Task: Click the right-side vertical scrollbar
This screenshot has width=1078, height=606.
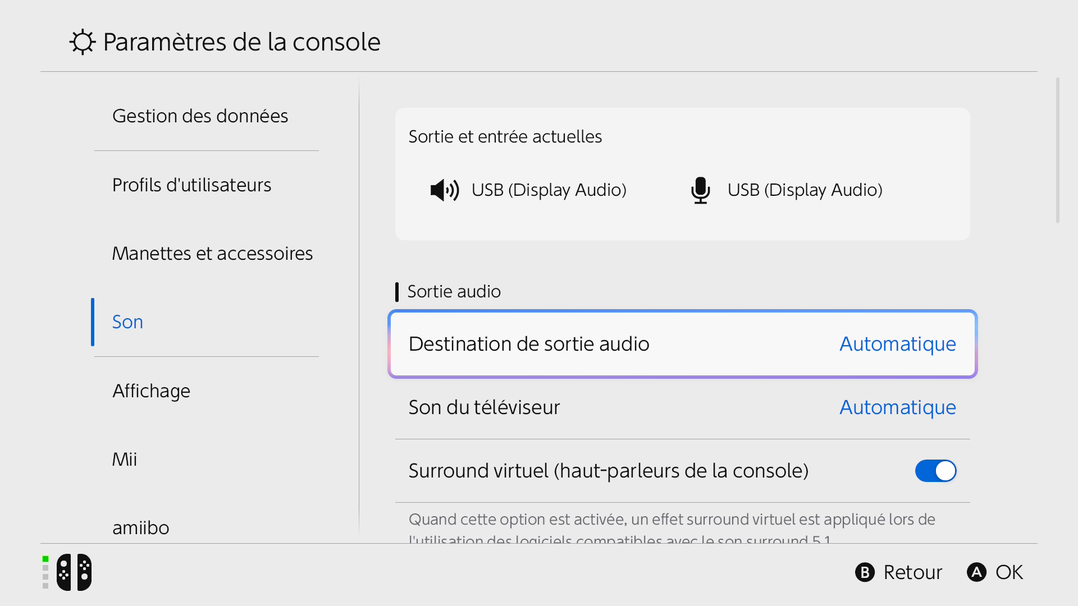Action: coord(1058,150)
